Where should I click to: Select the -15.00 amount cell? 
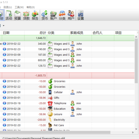pyautogui.click(x=36, y=125)
